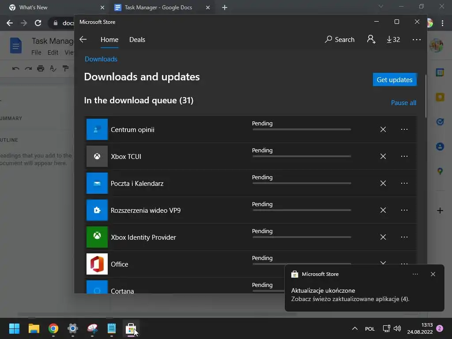Click the Store window vertical scrollbar
Viewport: 452px width, 339px height.
coord(426,95)
